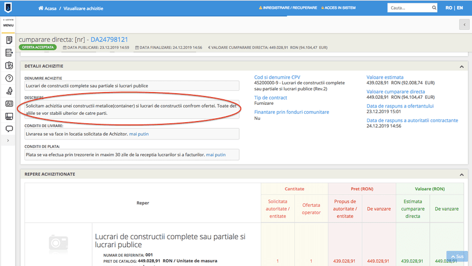Click the search magnifier icon
Screen dimensions: 472x266
coord(434,8)
